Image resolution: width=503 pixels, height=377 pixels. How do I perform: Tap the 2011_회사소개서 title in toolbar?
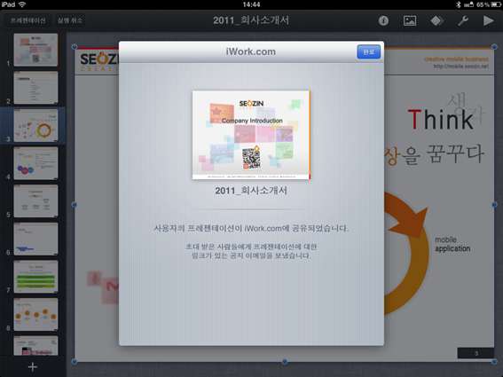click(x=251, y=20)
